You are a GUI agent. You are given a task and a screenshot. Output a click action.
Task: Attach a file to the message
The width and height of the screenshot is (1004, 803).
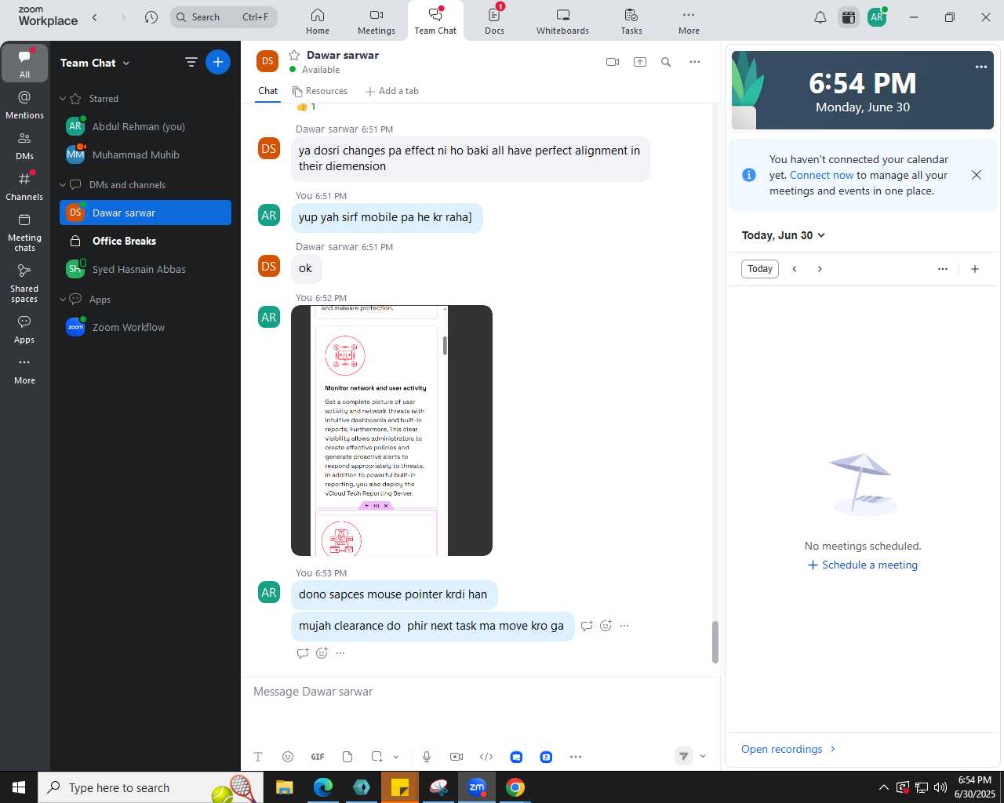[x=347, y=757]
